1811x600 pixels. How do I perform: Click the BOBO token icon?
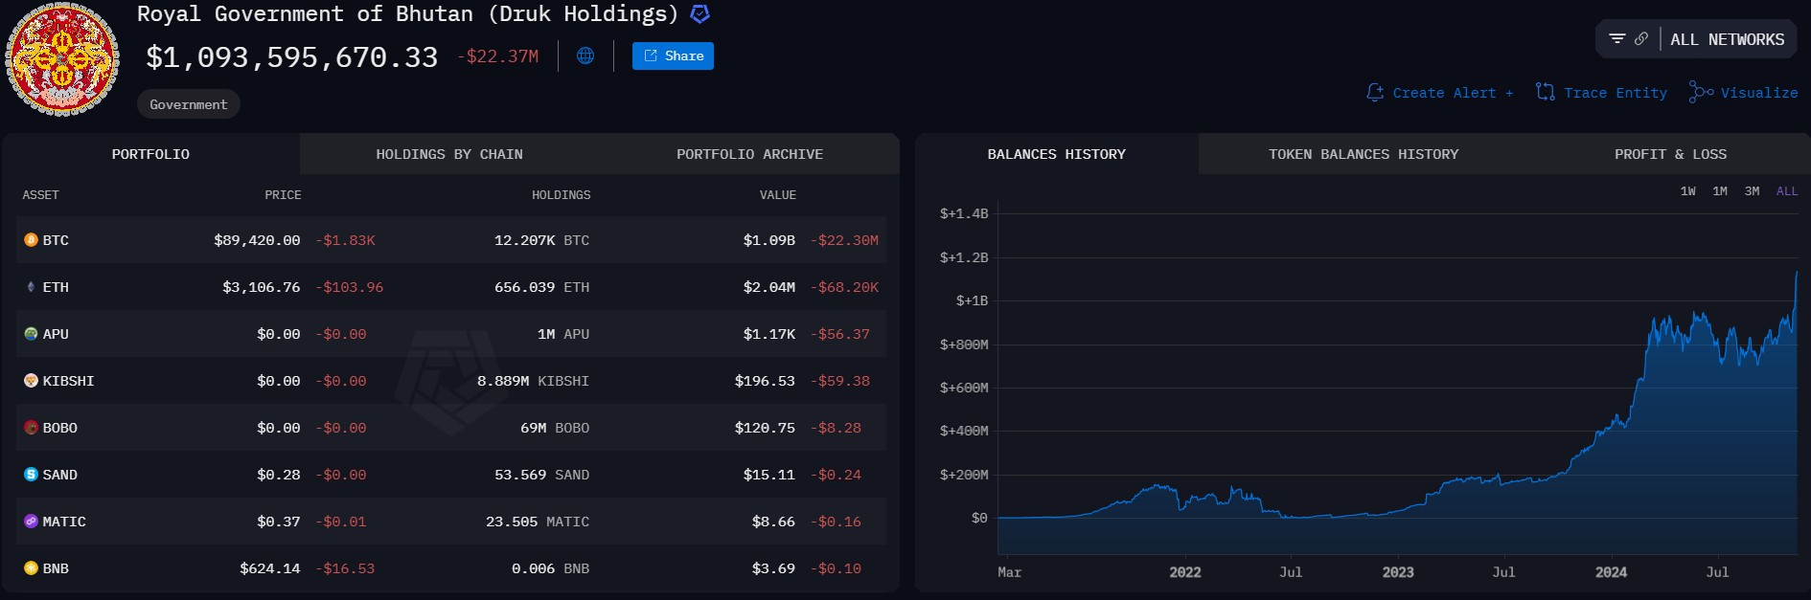(31, 428)
